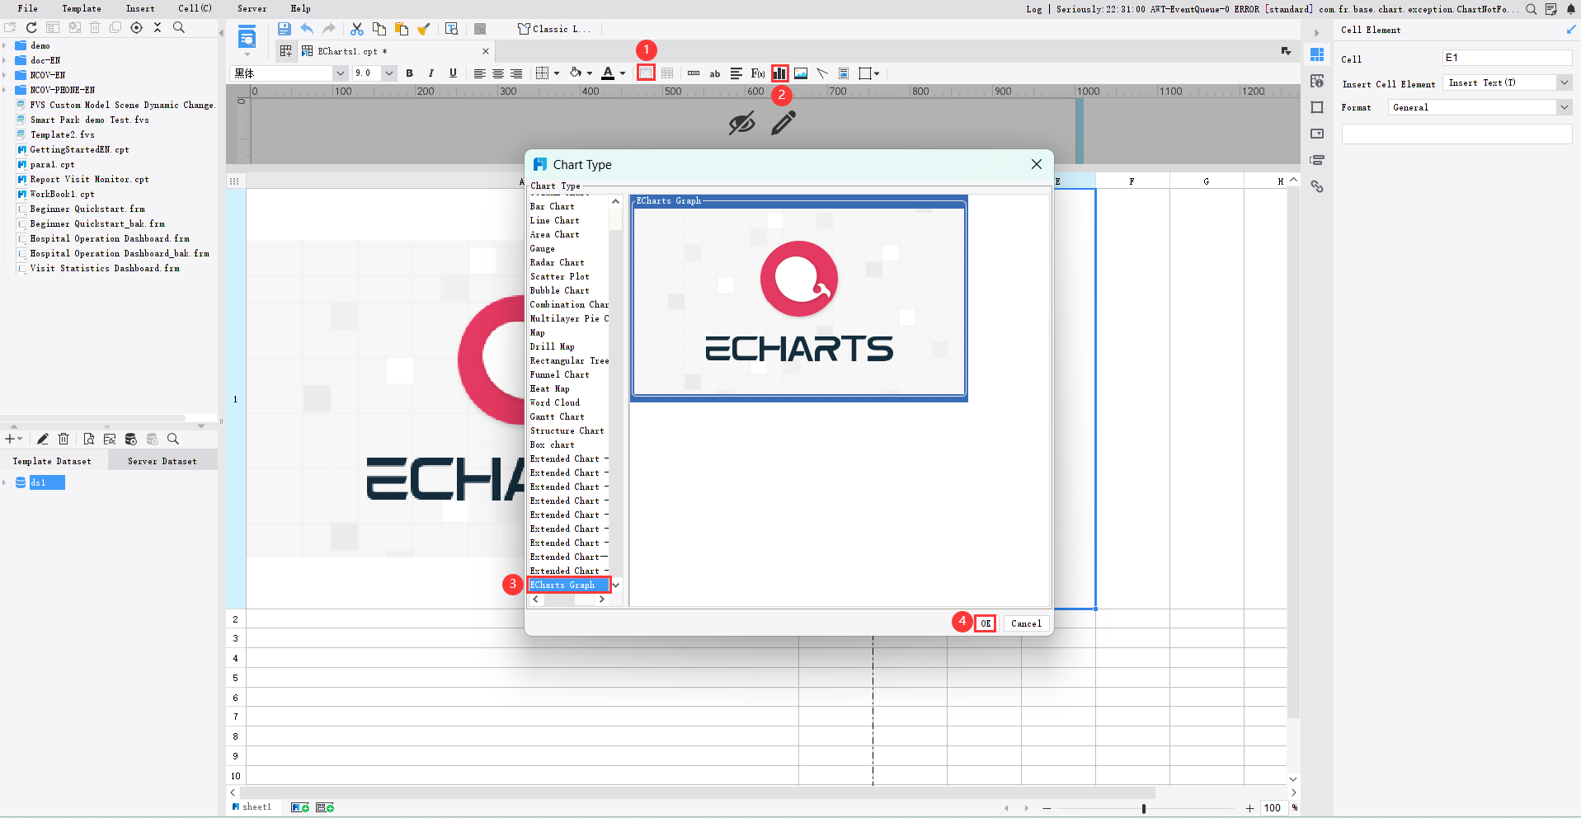Click OK to confirm the ECharts Graph selection
This screenshot has height=818, width=1581.
986,623
